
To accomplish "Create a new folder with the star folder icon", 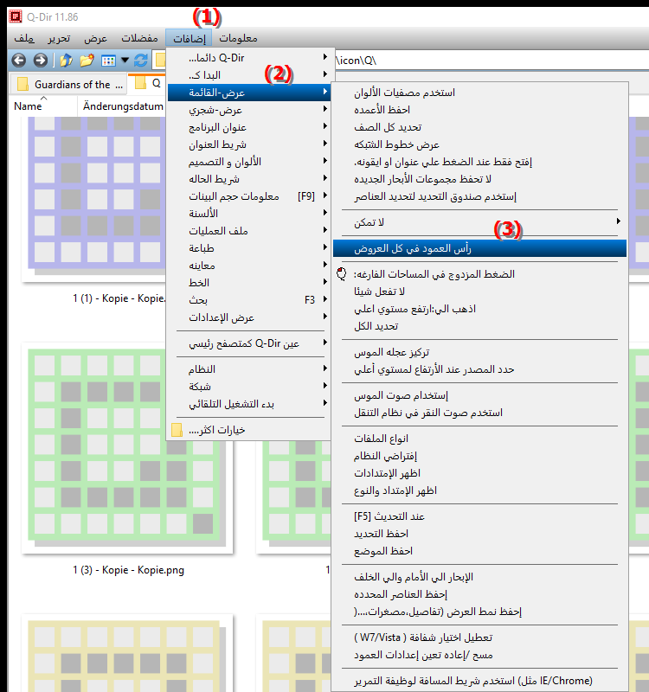I will click(x=87, y=60).
